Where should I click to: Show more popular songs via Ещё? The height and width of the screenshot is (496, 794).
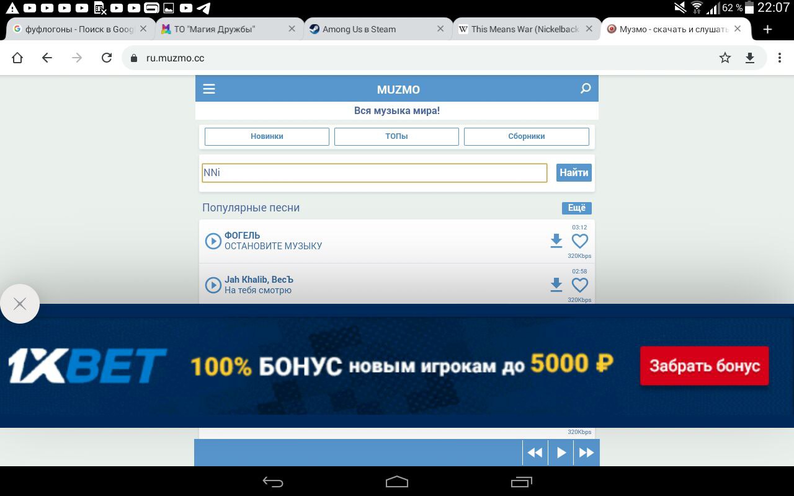(577, 208)
